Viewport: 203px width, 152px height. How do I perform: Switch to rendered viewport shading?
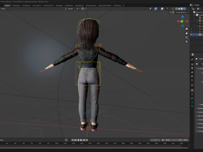tap(184, 9)
